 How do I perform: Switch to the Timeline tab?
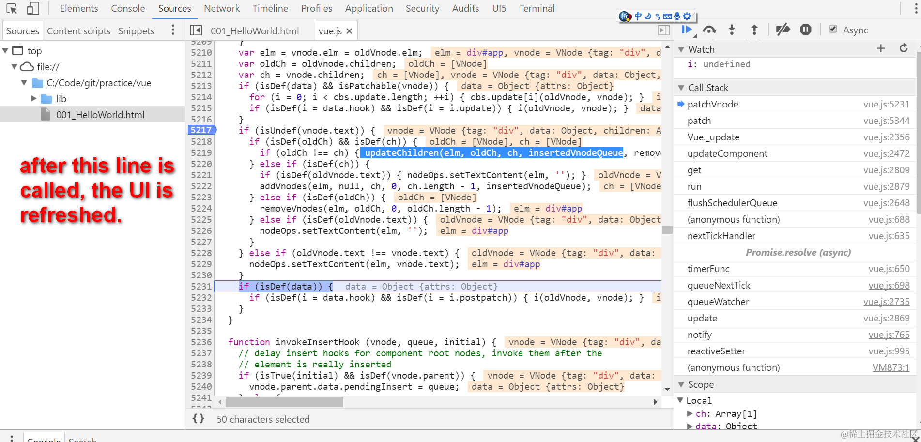[270, 8]
